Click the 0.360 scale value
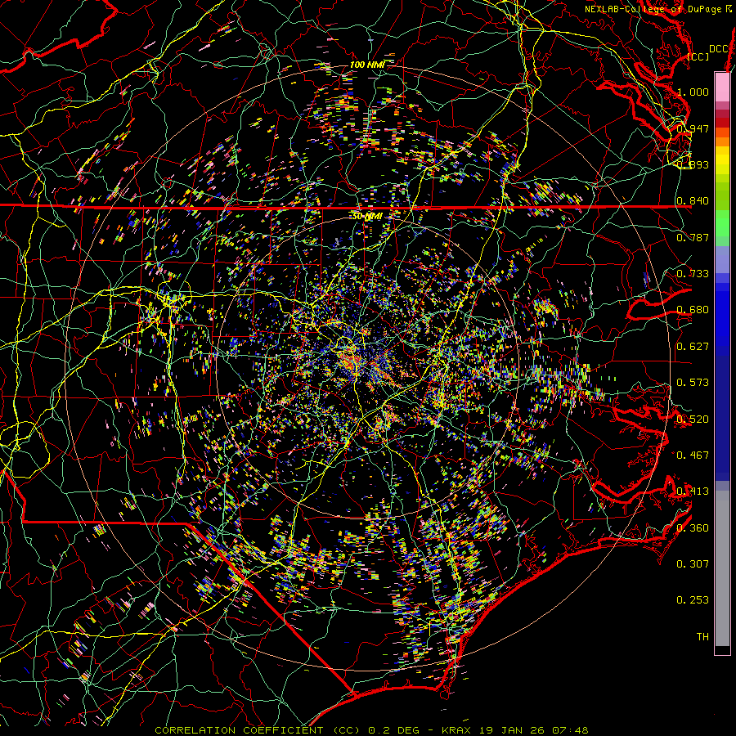Screen dimensions: 736x736 (x=693, y=528)
